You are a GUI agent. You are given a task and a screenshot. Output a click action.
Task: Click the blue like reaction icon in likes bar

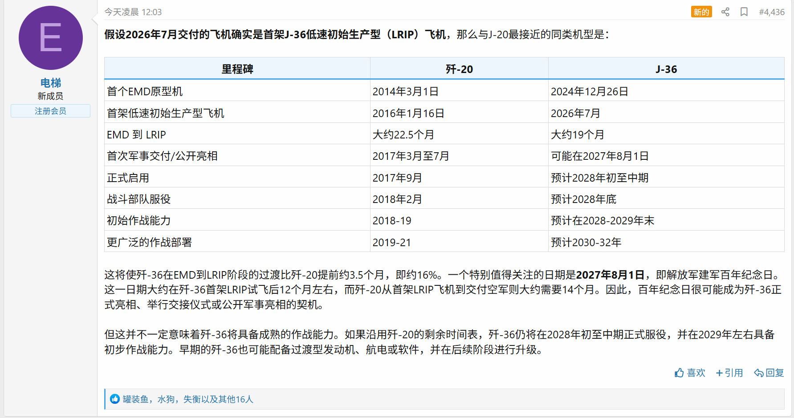(x=115, y=399)
